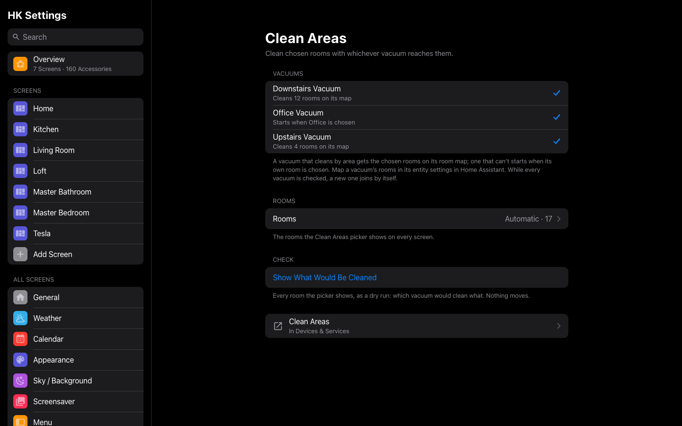Select the Appearance settings item
The height and width of the screenshot is (426, 682).
coord(75,360)
